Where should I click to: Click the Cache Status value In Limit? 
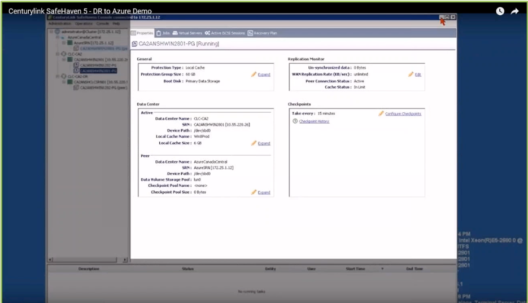click(359, 87)
